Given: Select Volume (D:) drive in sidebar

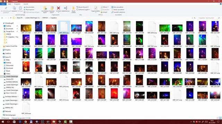Looking at the screenshot, I should coord(10,79).
